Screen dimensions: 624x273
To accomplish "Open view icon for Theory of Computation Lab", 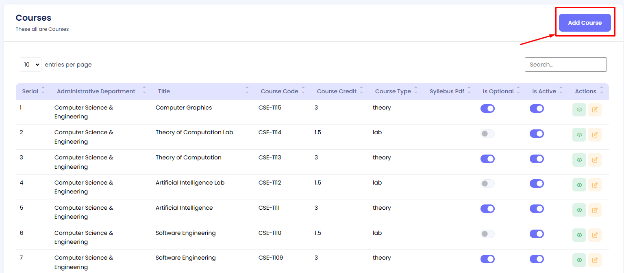I will [x=579, y=135].
